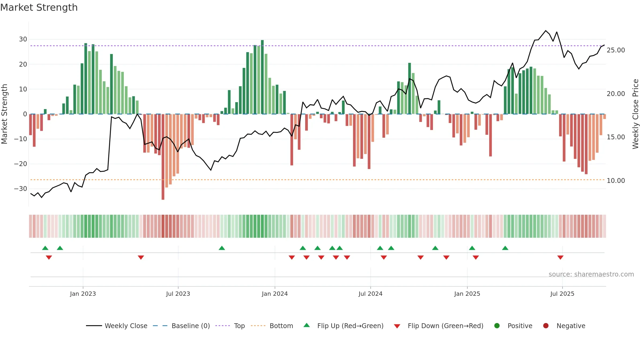This screenshot has width=643, height=361.
Task: Select the vertical Market Strength axis title
Action: pyautogui.click(x=4, y=114)
